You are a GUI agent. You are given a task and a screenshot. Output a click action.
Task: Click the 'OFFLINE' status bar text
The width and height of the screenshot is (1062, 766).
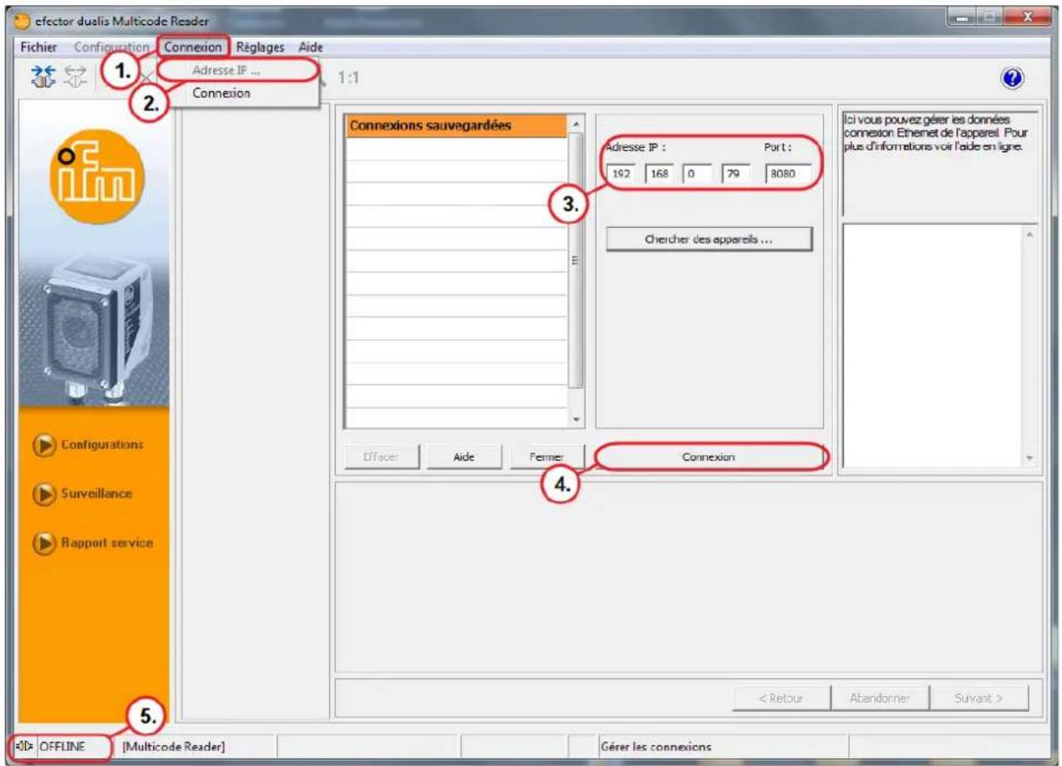[x=62, y=745]
